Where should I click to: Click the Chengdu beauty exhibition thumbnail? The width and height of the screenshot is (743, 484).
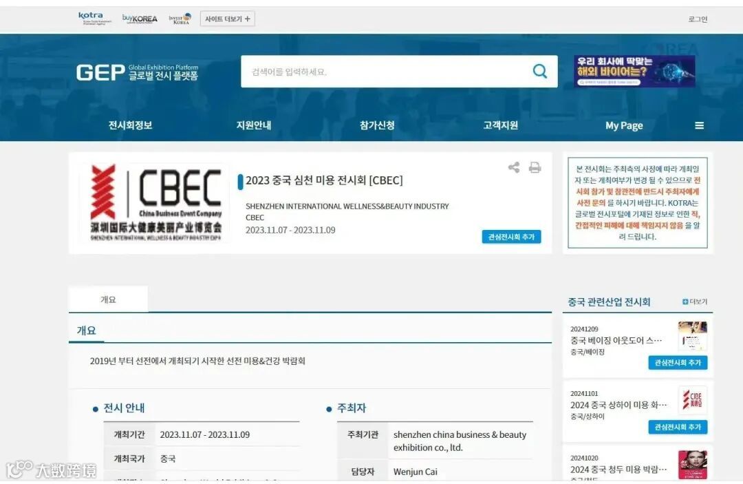point(692,465)
